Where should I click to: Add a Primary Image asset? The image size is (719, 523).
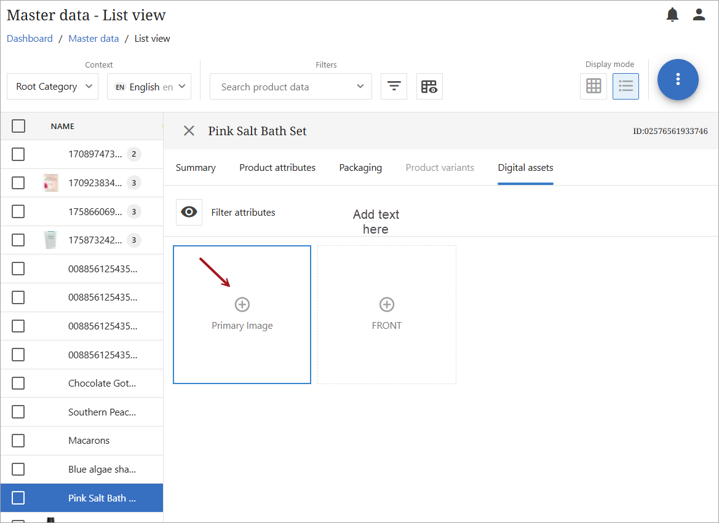click(x=242, y=305)
